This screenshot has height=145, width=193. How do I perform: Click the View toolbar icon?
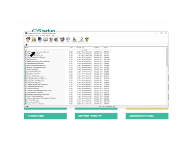[x=46, y=40]
